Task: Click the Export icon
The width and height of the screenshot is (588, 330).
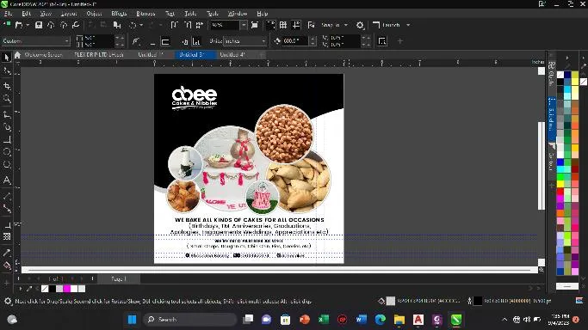Action: click(x=187, y=25)
